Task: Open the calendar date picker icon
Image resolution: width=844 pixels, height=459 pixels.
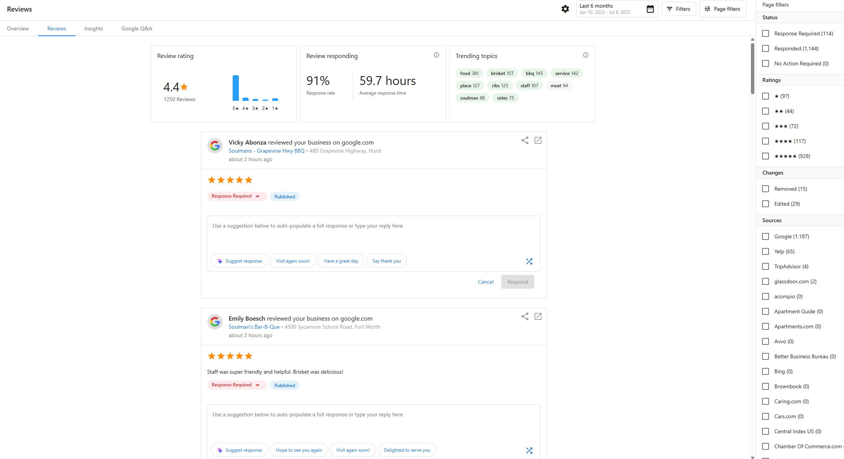Action: [x=650, y=9]
